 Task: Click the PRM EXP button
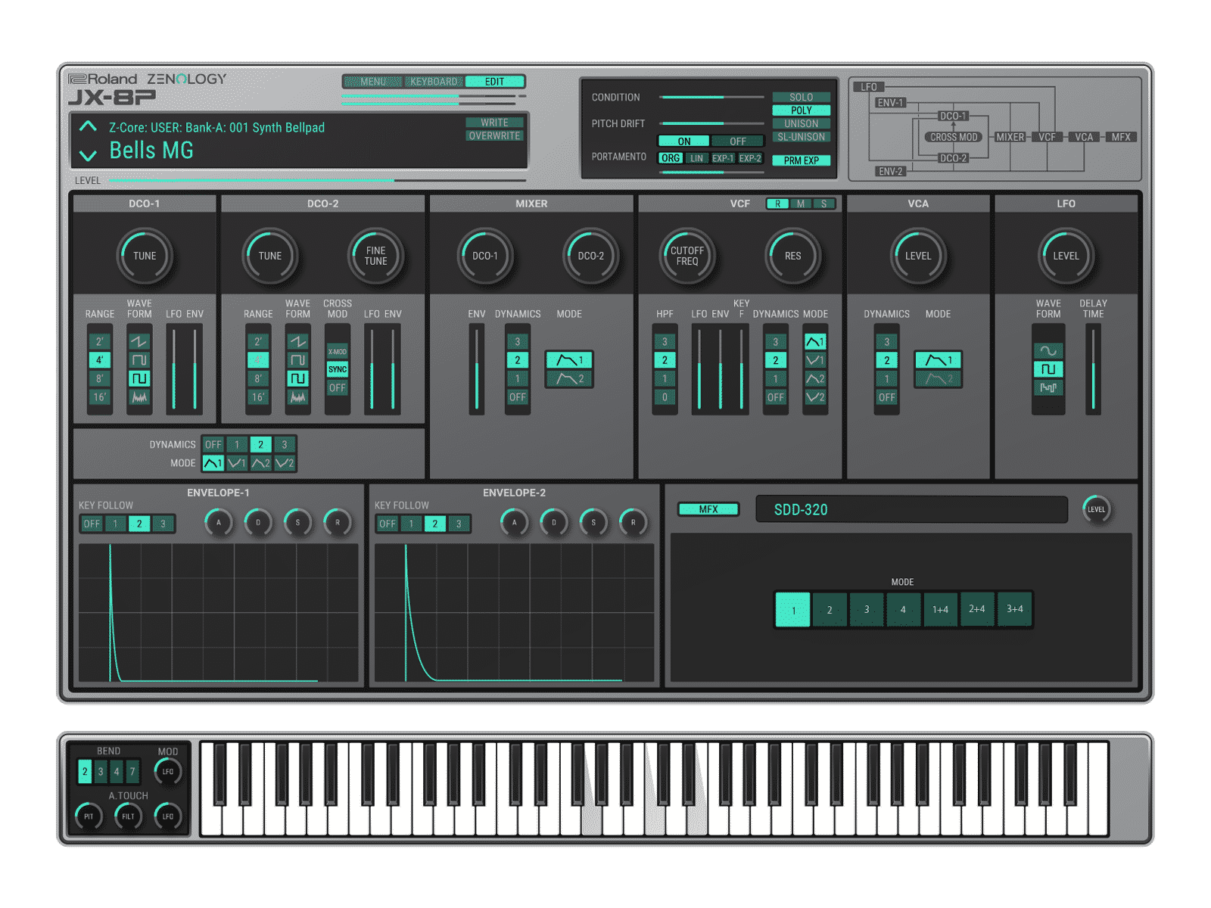(x=801, y=160)
